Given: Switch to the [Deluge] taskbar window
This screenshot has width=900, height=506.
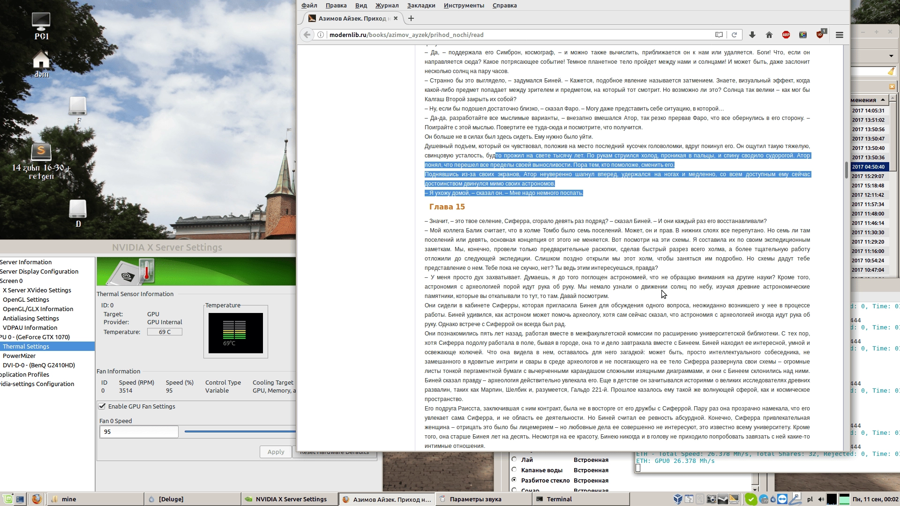Looking at the screenshot, I should [192, 499].
